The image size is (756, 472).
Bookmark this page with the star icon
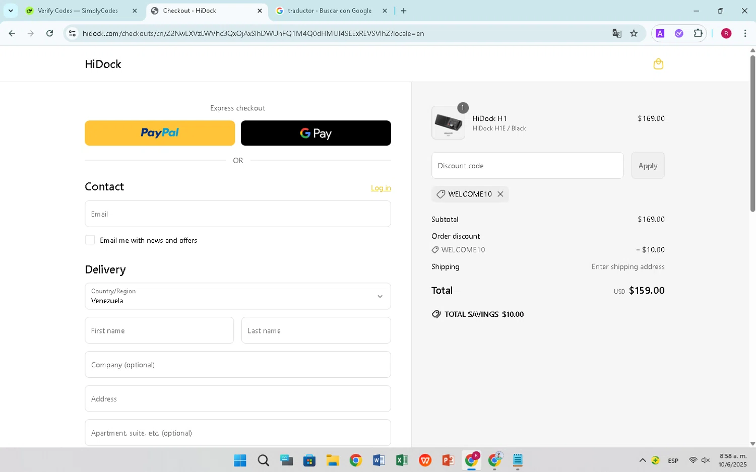click(x=634, y=33)
